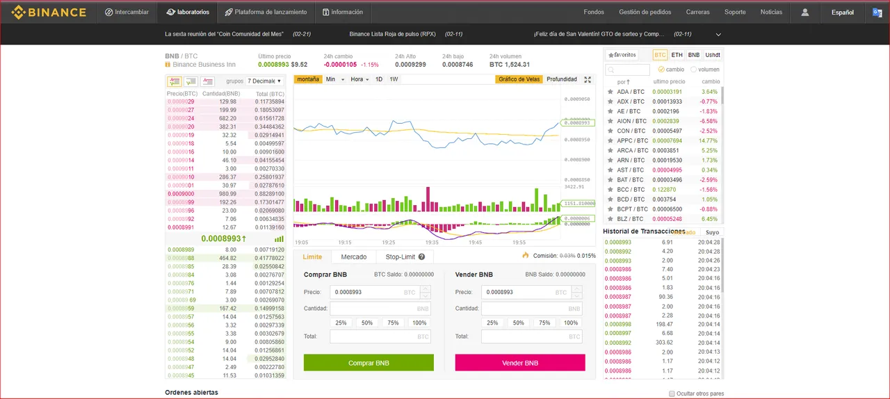890x399 pixels.
Task: Expand the announcements chevron arrow
Action: pos(718,34)
